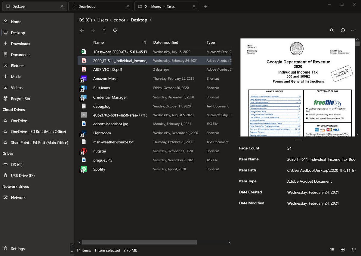Sort by the Date modified column header
This screenshot has width=361, height=256.
165,42
